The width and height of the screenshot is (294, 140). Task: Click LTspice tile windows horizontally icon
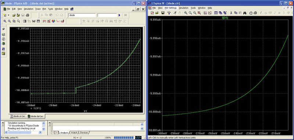(216, 13)
